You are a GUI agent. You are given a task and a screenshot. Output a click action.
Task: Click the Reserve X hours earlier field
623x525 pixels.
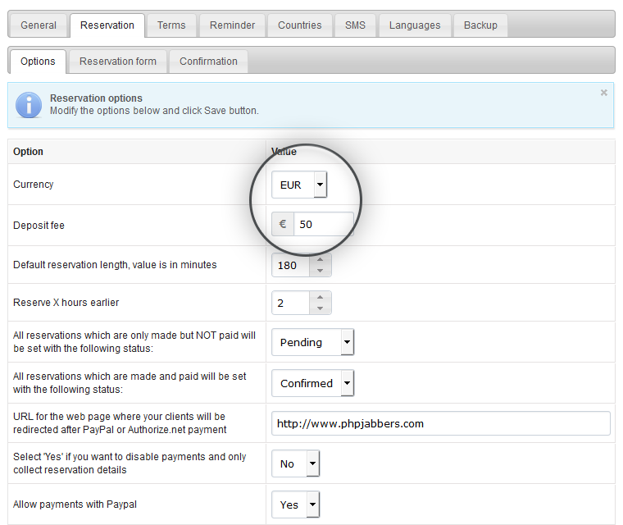tap(290, 303)
